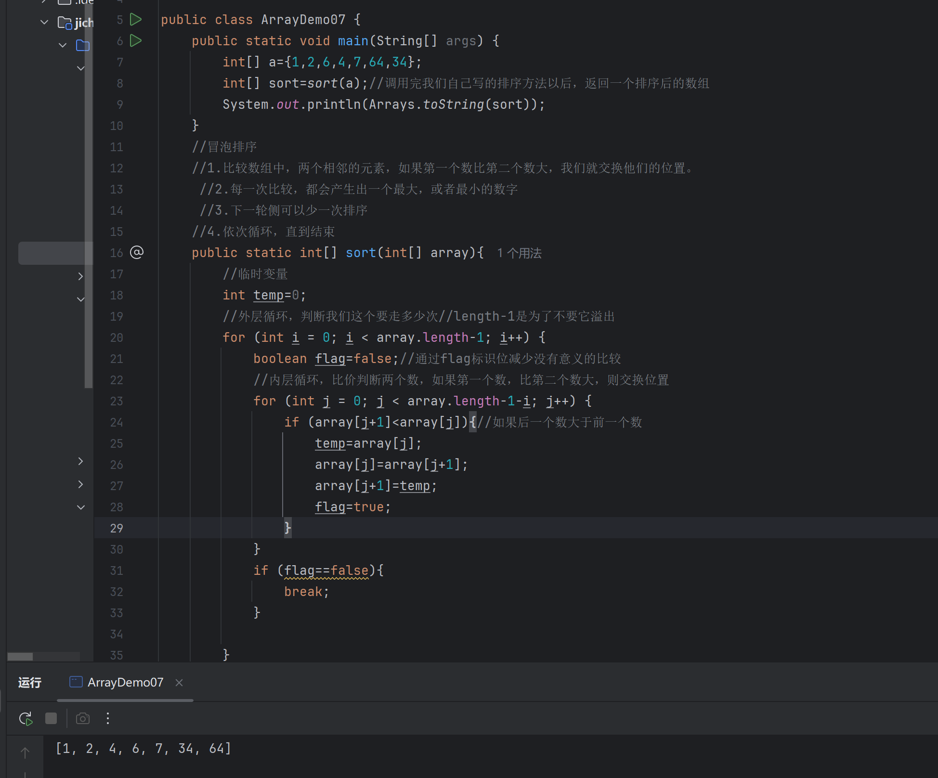Close the ArrayDemo07 run tab

click(x=179, y=683)
